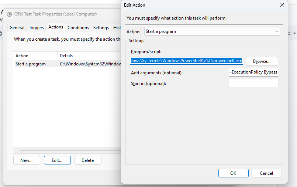Click the clock icon in Task Properties title bar
The height and width of the screenshot is (187, 297).
[9, 14]
